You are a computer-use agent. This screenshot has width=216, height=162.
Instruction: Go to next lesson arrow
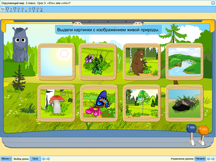coord(48,159)
